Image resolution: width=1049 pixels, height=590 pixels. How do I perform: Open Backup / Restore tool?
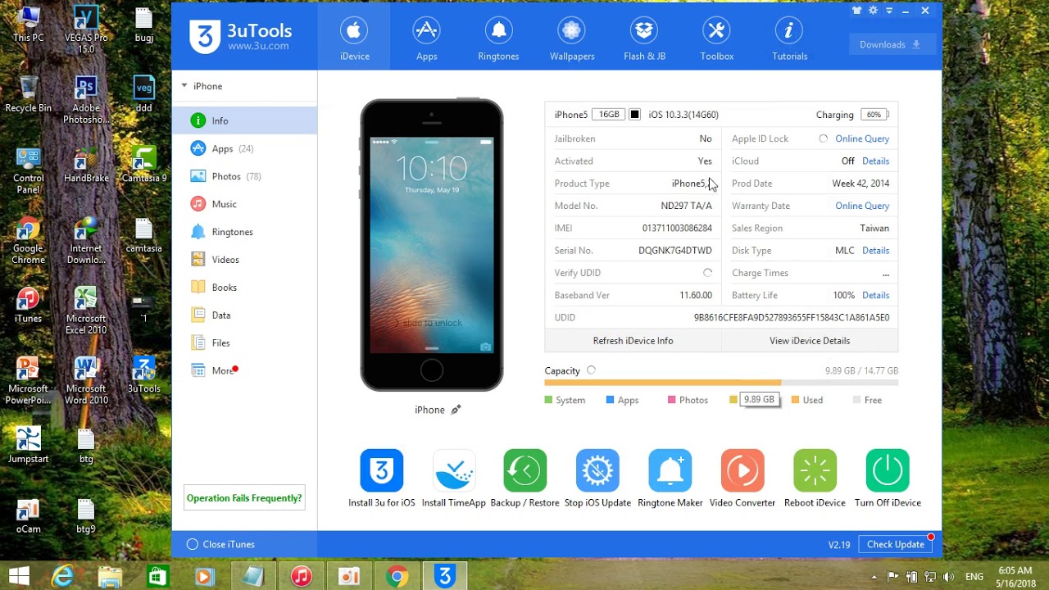[525, 470]
